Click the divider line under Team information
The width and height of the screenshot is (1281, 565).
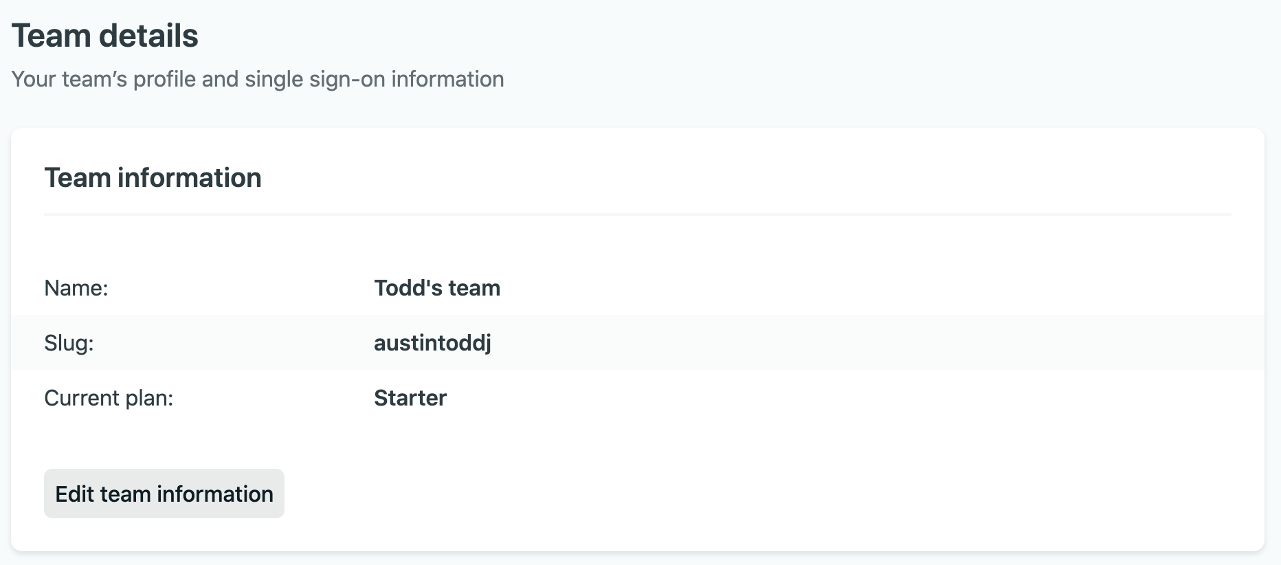637,214
